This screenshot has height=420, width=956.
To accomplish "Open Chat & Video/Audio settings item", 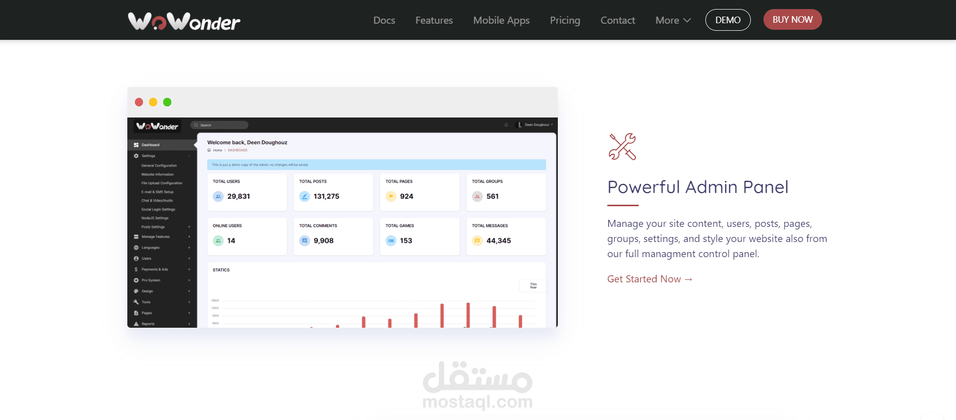I will pos(157,201).
